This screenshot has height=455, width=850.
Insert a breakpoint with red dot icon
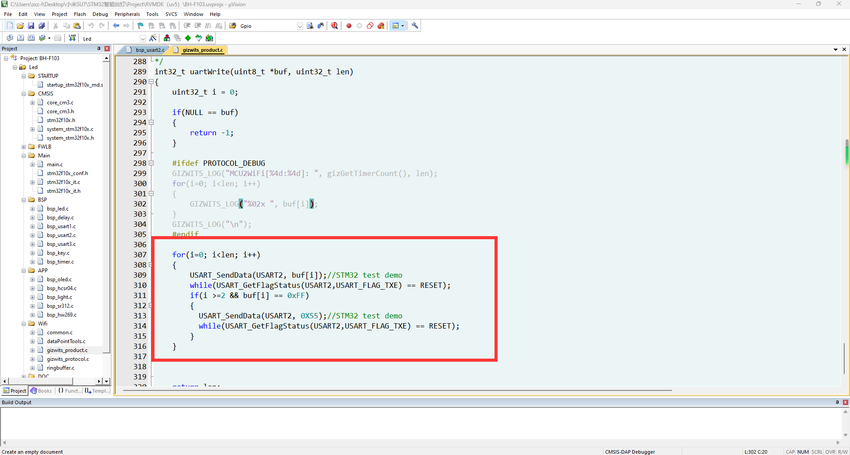pos(349,26)
